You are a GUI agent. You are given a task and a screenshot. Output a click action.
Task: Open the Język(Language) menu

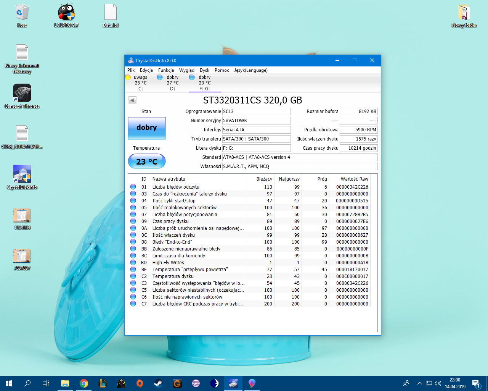click(x=251, y=70)
